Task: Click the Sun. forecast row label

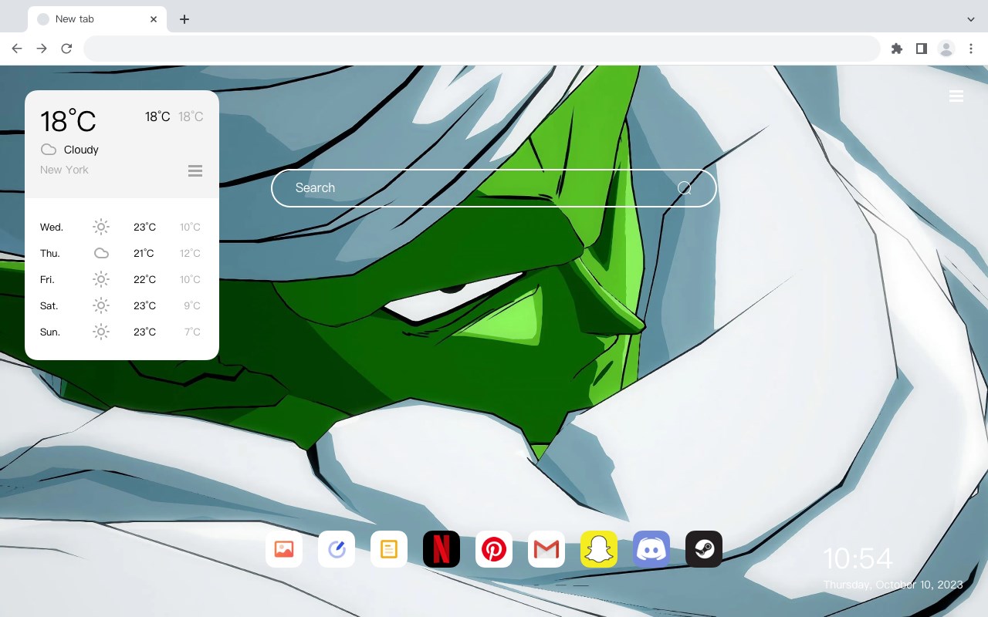Action: click(50, 332)
